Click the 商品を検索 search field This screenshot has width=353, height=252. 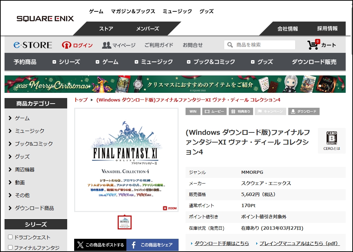264,45
